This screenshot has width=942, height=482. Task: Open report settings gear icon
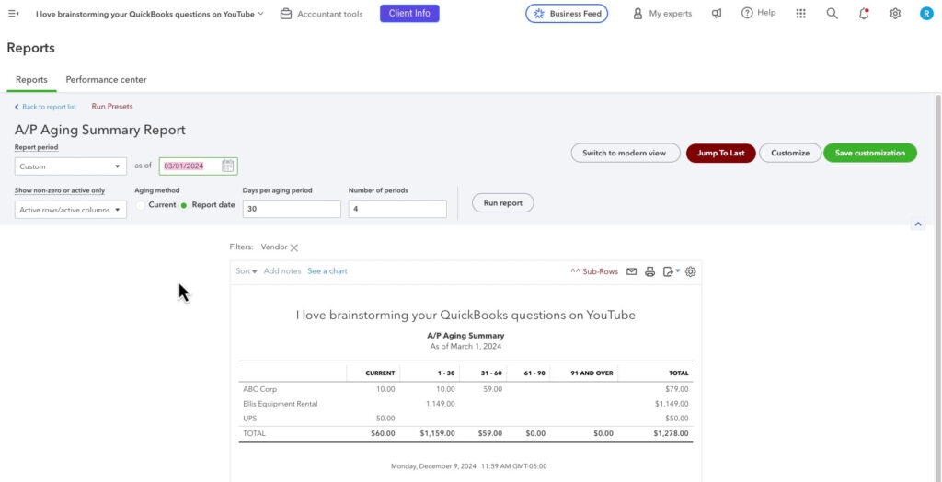(x=690, y=271)
